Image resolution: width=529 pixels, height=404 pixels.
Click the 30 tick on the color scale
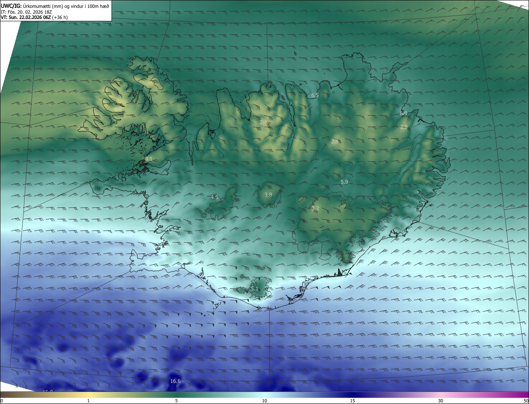(x=441, y=401)
